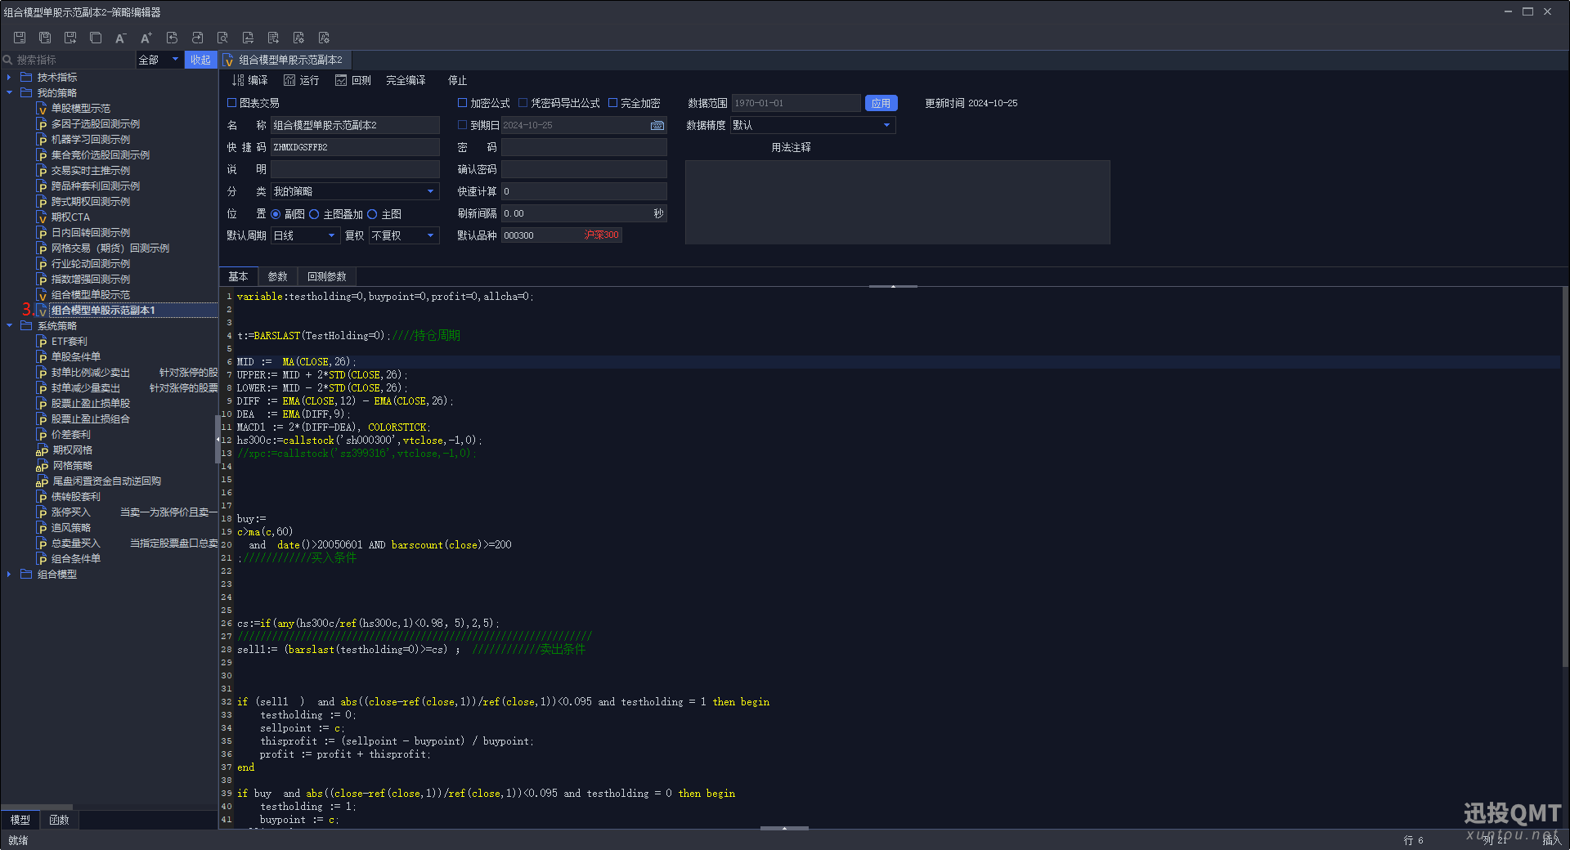Increase font size with A+ icon
This screenshot has width=1570, height=850.
(x=146, y=38)
